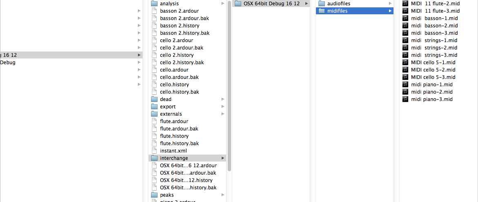Expand the export folder chevron

222,107
